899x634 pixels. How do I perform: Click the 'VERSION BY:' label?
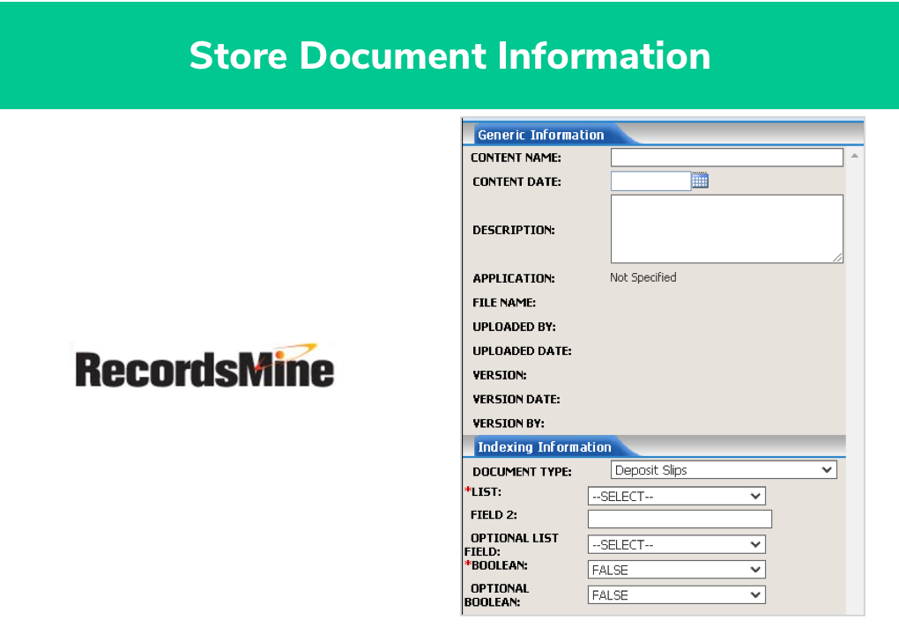(508, 424)
